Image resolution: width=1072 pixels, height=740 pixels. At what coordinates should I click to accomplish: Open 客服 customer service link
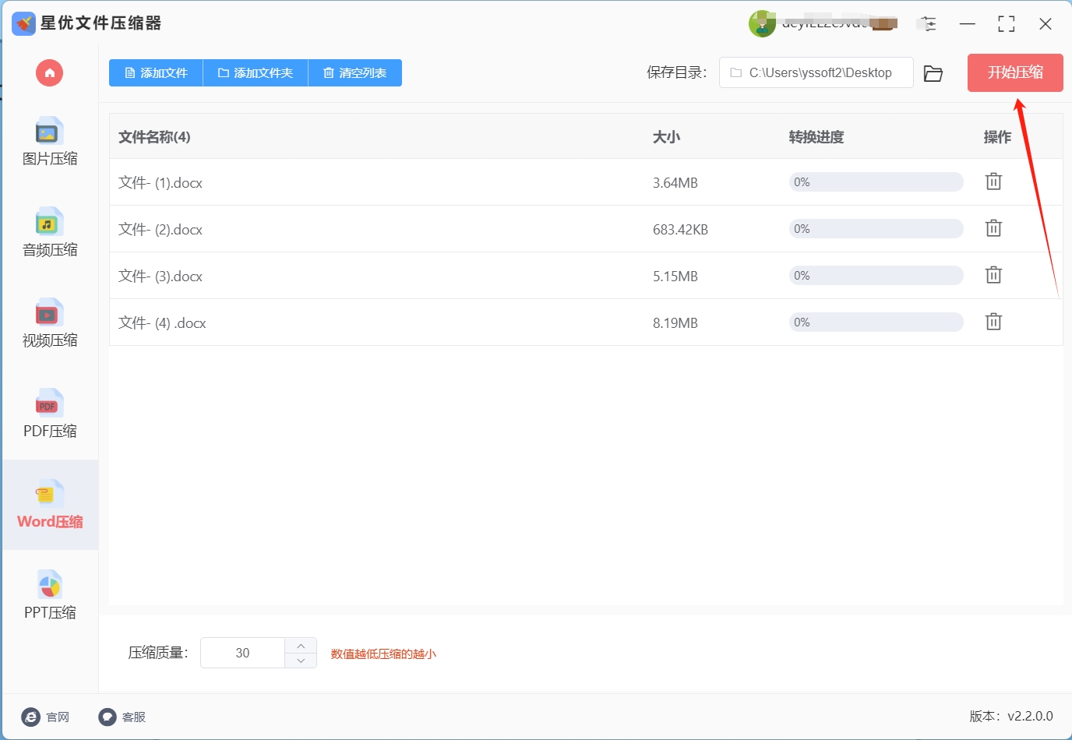[x=122, y=717]
